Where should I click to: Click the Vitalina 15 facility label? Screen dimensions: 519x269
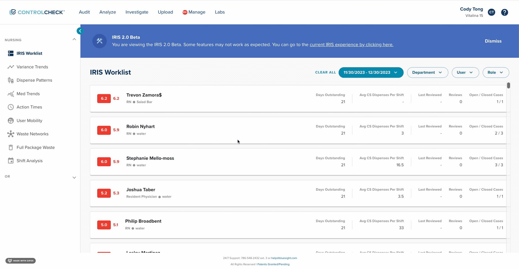tap(474, 16)
